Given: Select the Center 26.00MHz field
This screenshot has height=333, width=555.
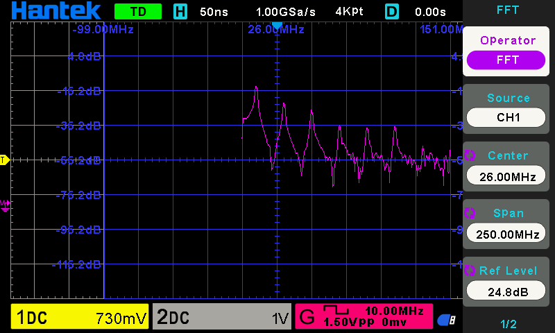Looking at the screenshot, I should (x=508, y=176).
